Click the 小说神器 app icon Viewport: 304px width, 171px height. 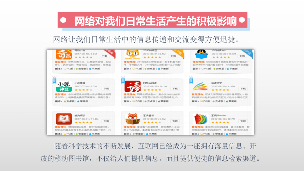[x=64, y=87]
